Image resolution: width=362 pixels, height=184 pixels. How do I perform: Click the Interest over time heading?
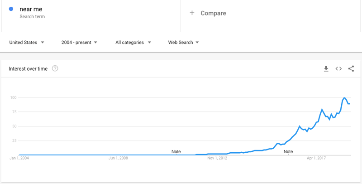pos(28,68)
